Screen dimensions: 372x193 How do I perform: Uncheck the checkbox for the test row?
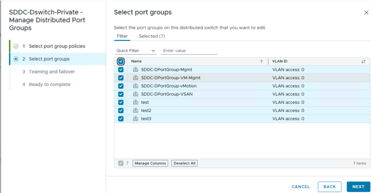pos(121,102)
